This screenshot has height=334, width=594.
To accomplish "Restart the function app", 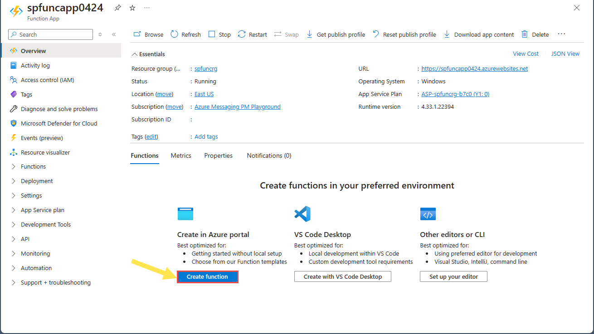I will [253, 34].
